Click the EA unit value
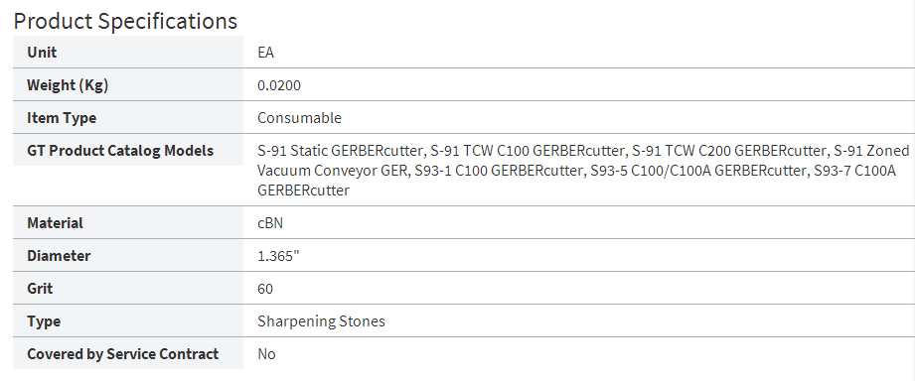Image resolution: width=915 pixels, height=381 pixels. pyautogui.click(x=265, y=53)
